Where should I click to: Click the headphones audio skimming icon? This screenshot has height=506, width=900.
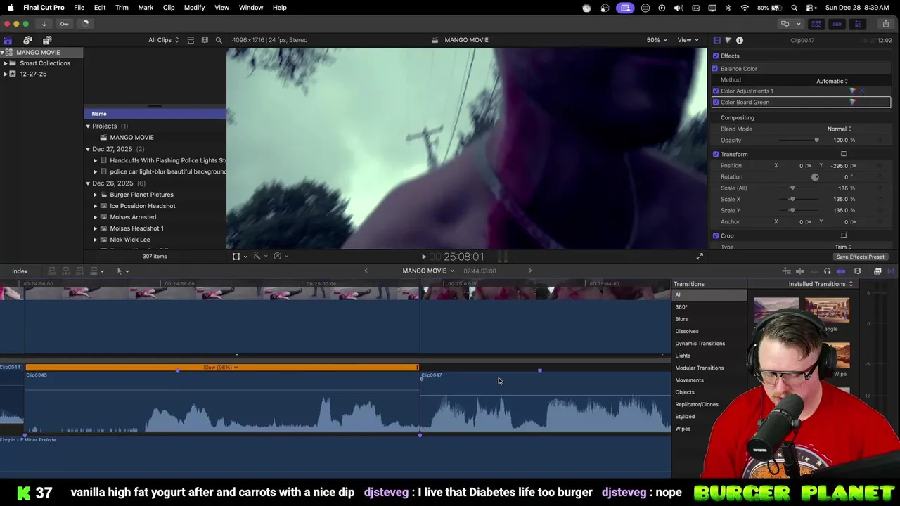tap(827, 271)
